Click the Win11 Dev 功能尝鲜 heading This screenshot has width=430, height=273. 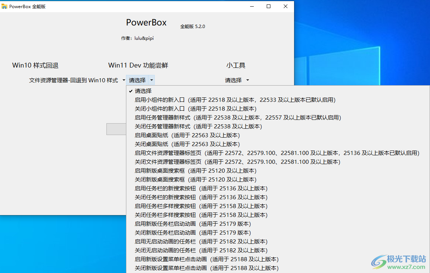[x=138, y=65]
